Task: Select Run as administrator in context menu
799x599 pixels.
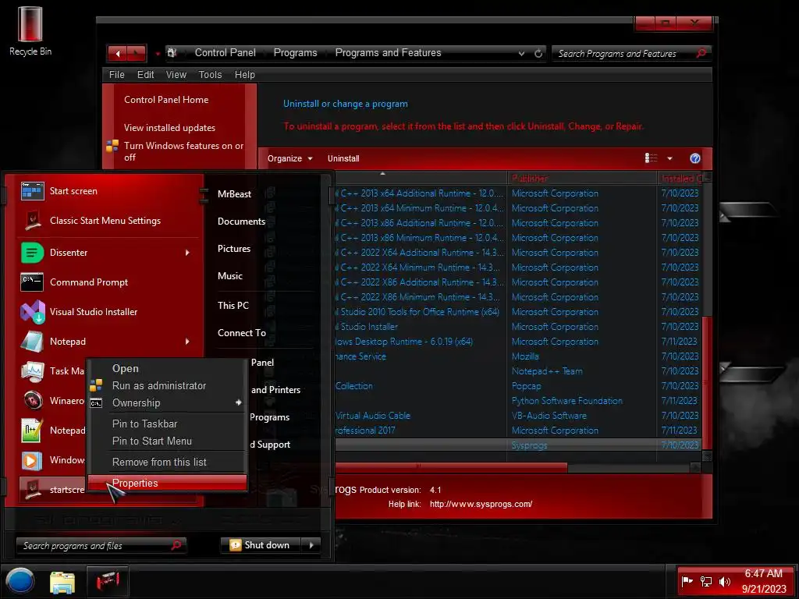Action: point(167,385)
